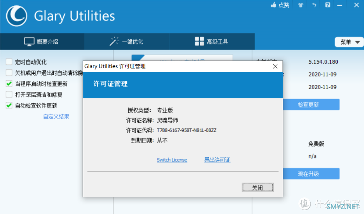Viewport: 364px width, 214px height.
Task: Click the 关闭 button in license dialog
Action: coord(258,187)
